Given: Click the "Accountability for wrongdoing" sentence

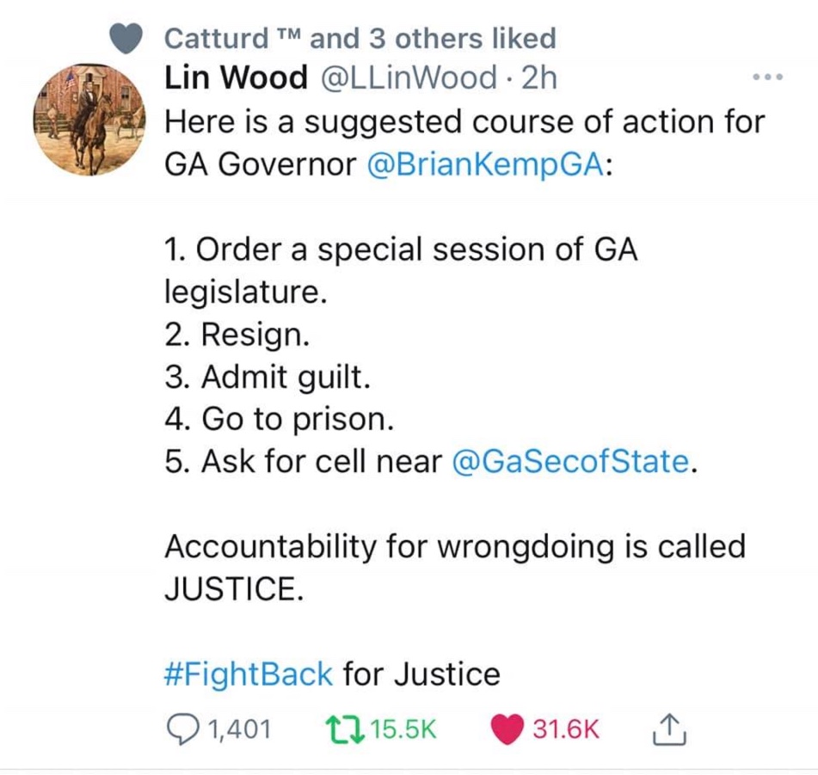Looking at the screenshot, I should click(454, 546).
